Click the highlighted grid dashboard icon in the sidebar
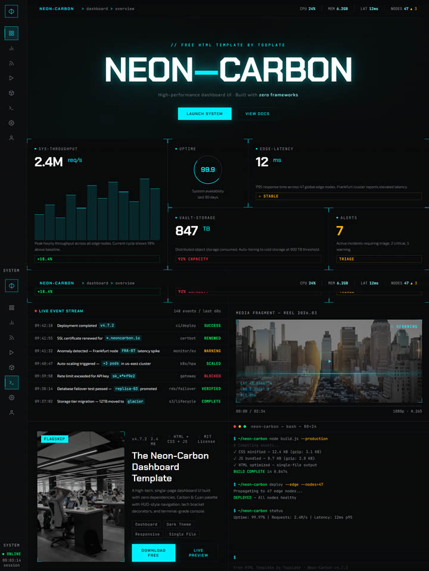 tap(11, 33)
